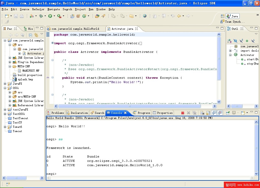Collapse the META-INF folder node
260x188 pixels.
pyautogui.click(x=10, y=66)
